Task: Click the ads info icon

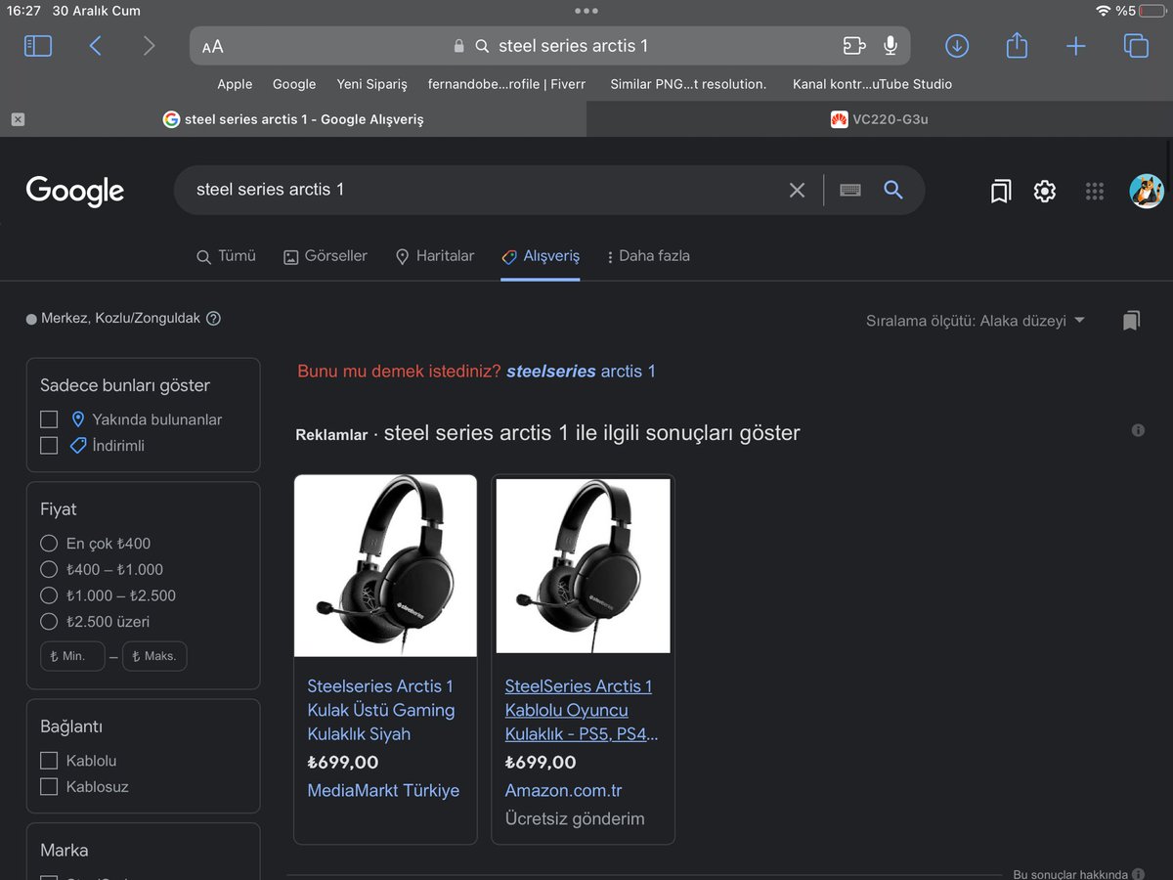Action: tap(1138, 430)
